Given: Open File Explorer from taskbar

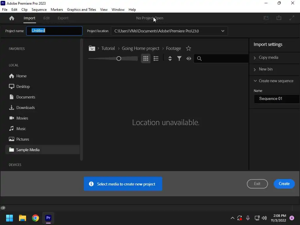Looking at the screenshot, I should point(22,218).
